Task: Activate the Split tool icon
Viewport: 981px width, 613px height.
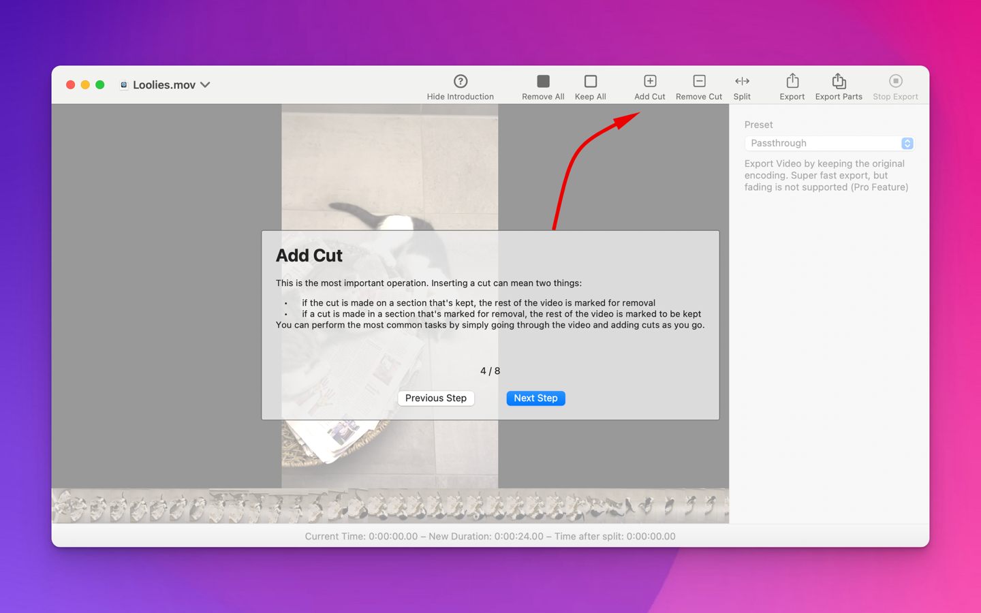Action: (742, 81)
